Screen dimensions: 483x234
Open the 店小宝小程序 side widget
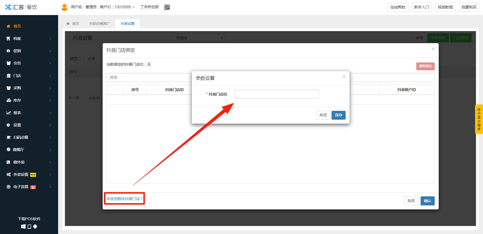479,119
